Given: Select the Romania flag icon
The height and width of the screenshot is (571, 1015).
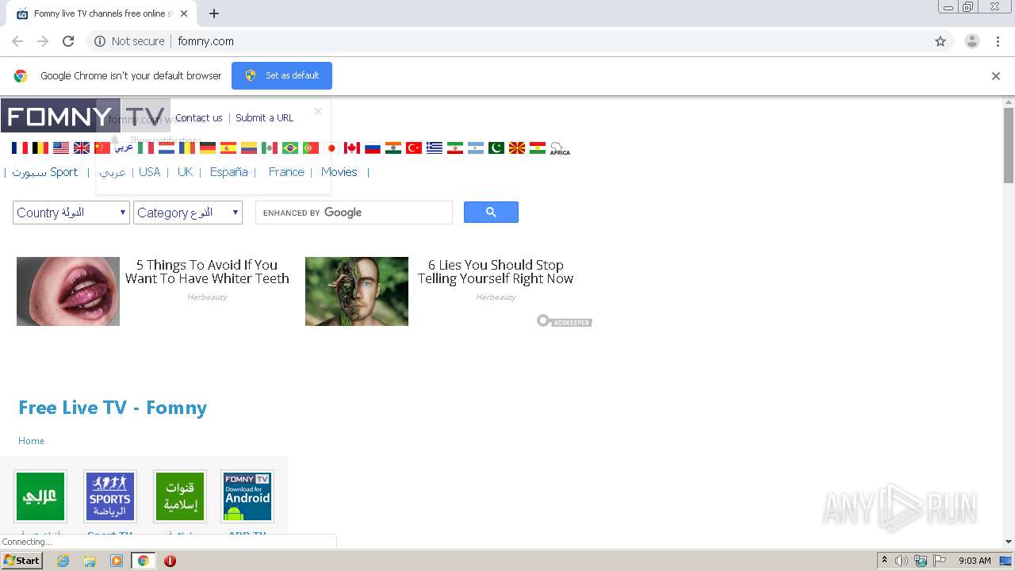Looking at the screenshot, I should (187, 148).
